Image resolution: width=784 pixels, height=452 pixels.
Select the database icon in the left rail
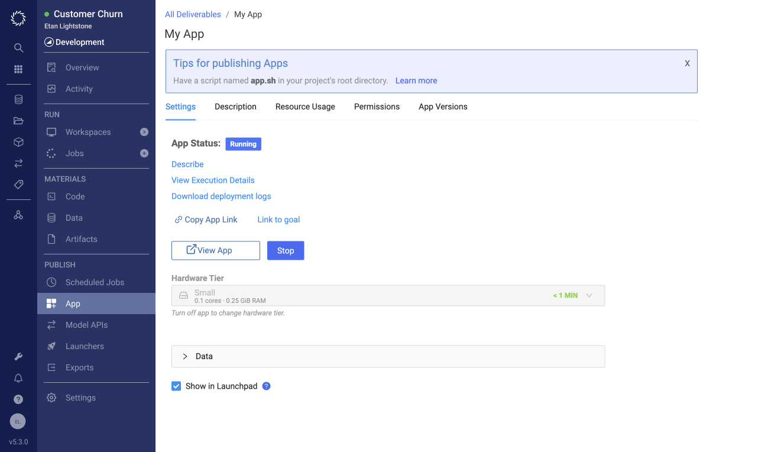click(x=18, y=99)
